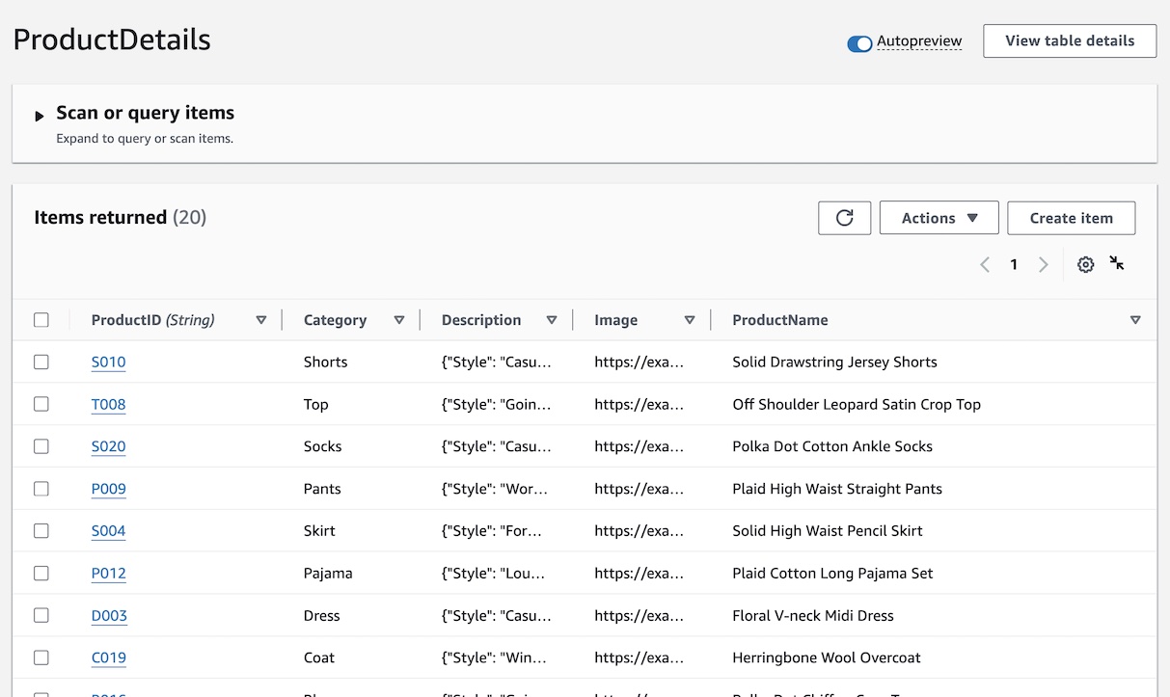
Task: Click Floral V-neck Midi Dress name
Action: tap(813, 615)
